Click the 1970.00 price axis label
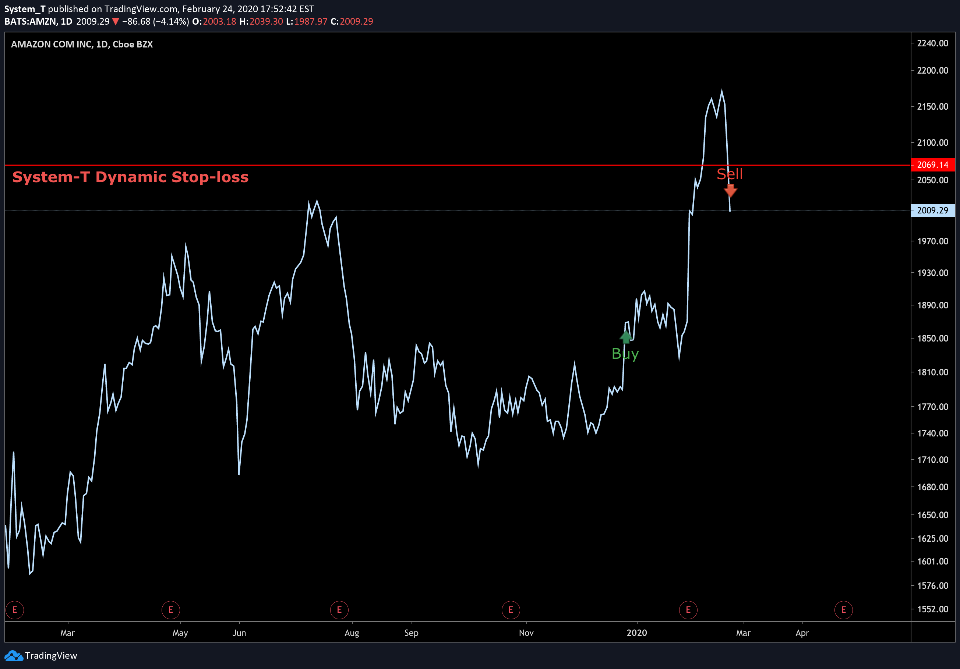 tap(933, 241)
